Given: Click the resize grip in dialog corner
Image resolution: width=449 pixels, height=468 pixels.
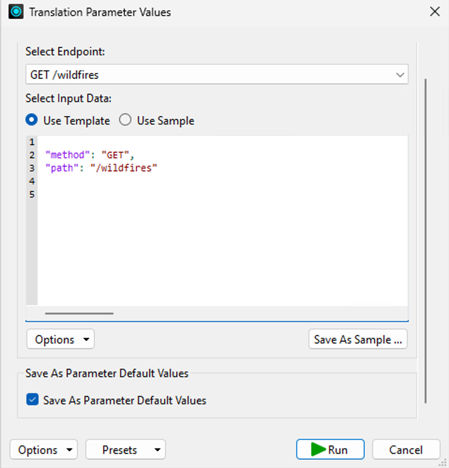Looking at the screenshot, I should (443, 462).
